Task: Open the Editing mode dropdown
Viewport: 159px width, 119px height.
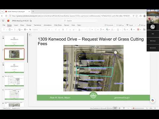Action: click(142, 25)
